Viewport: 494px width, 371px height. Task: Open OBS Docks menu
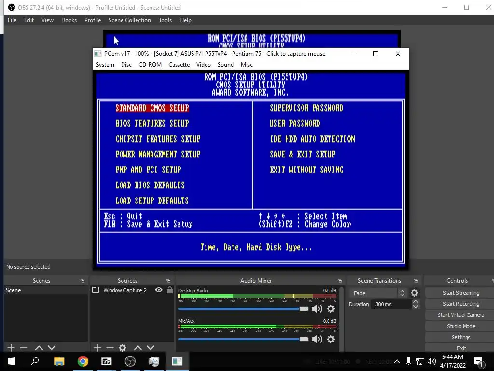[69, 20]
